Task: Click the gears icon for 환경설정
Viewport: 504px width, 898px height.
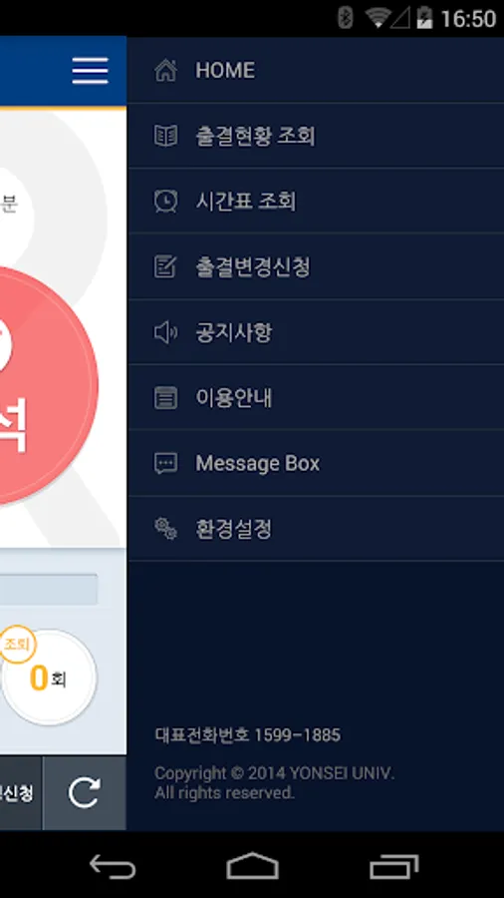Action: (165, 529)
